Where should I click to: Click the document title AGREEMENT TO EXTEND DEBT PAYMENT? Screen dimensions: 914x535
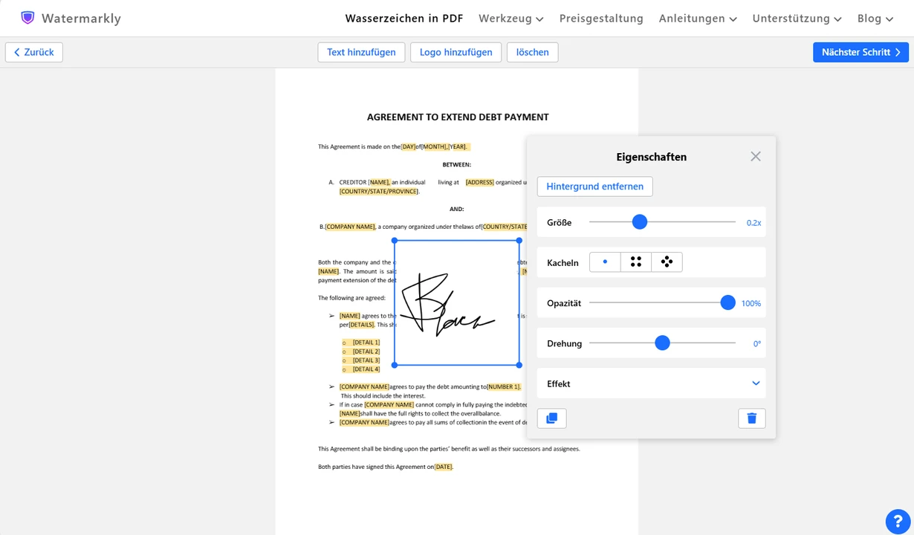click(458, 117)
